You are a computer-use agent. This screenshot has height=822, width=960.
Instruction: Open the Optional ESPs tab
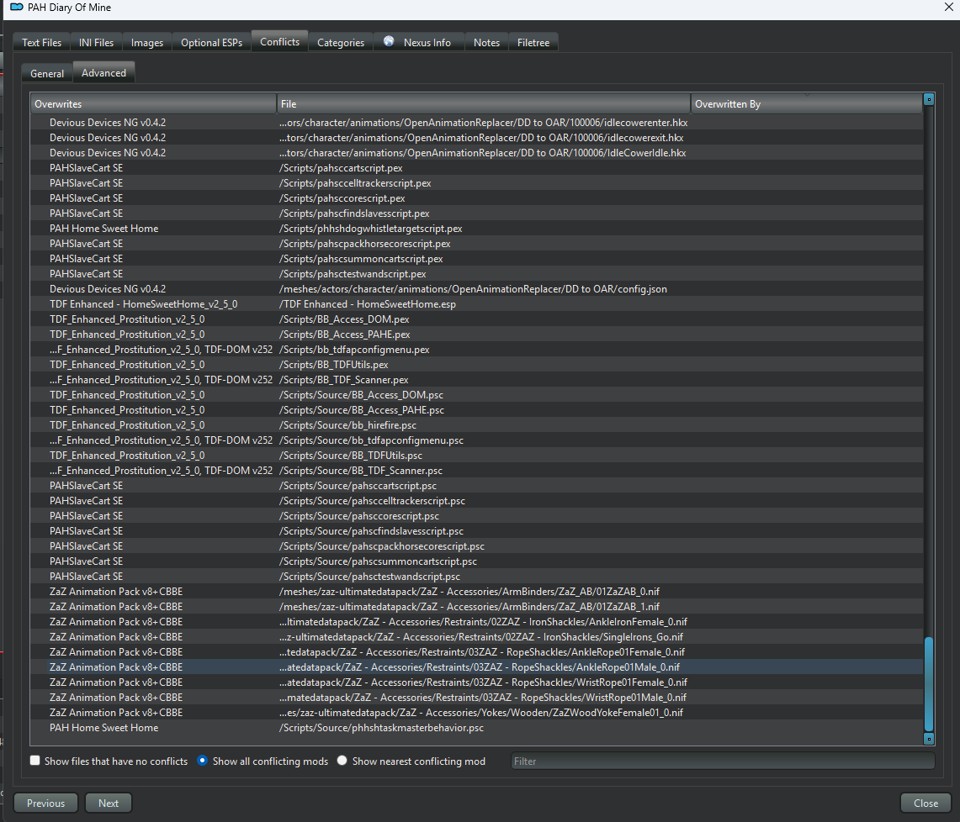pyautogui.click(x=211, y=42)
